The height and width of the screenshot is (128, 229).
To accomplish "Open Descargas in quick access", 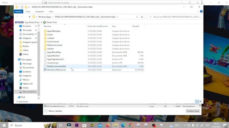I will pyautogui.click(x=27, y=30).
